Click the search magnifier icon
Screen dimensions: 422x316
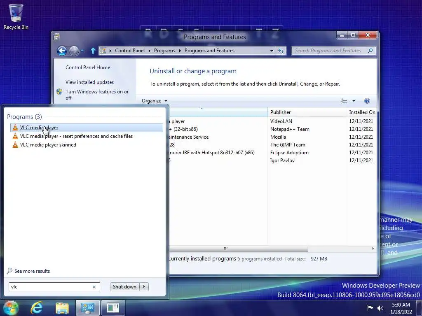[x=370, y=51]
